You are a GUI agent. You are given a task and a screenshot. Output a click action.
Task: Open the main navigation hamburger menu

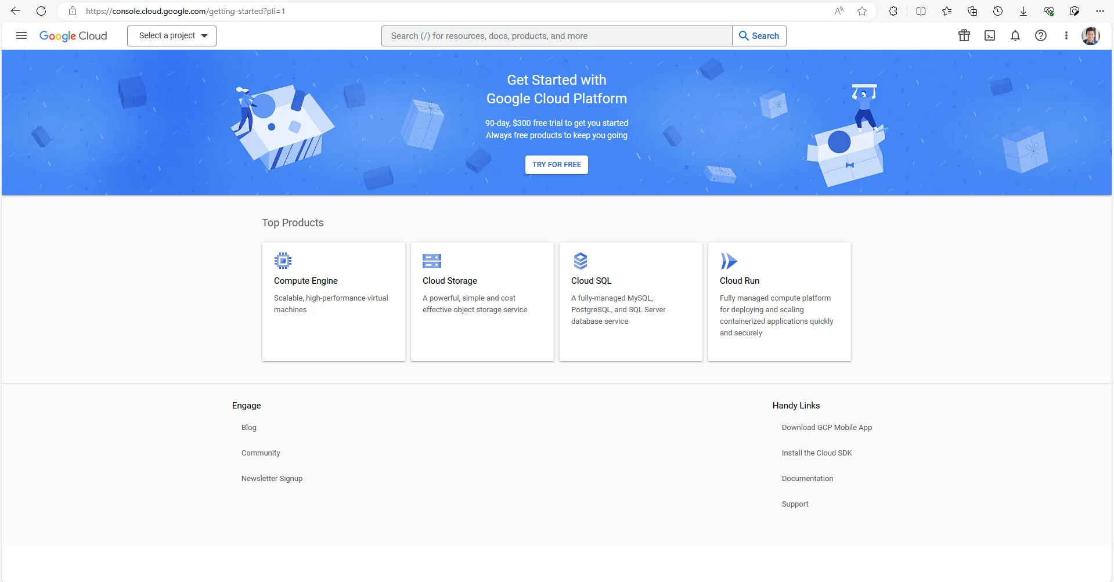(x=21, y=35)
